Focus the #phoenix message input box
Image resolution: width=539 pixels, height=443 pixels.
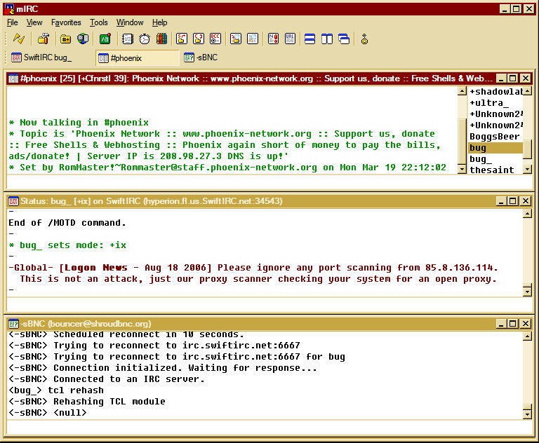click(x=269, y=182)
